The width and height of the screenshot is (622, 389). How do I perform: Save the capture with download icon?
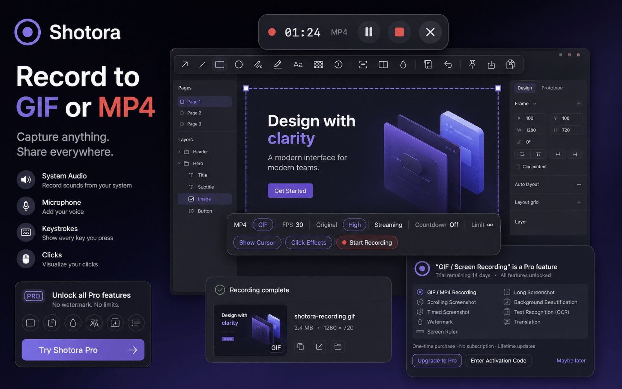coord(491,64)
